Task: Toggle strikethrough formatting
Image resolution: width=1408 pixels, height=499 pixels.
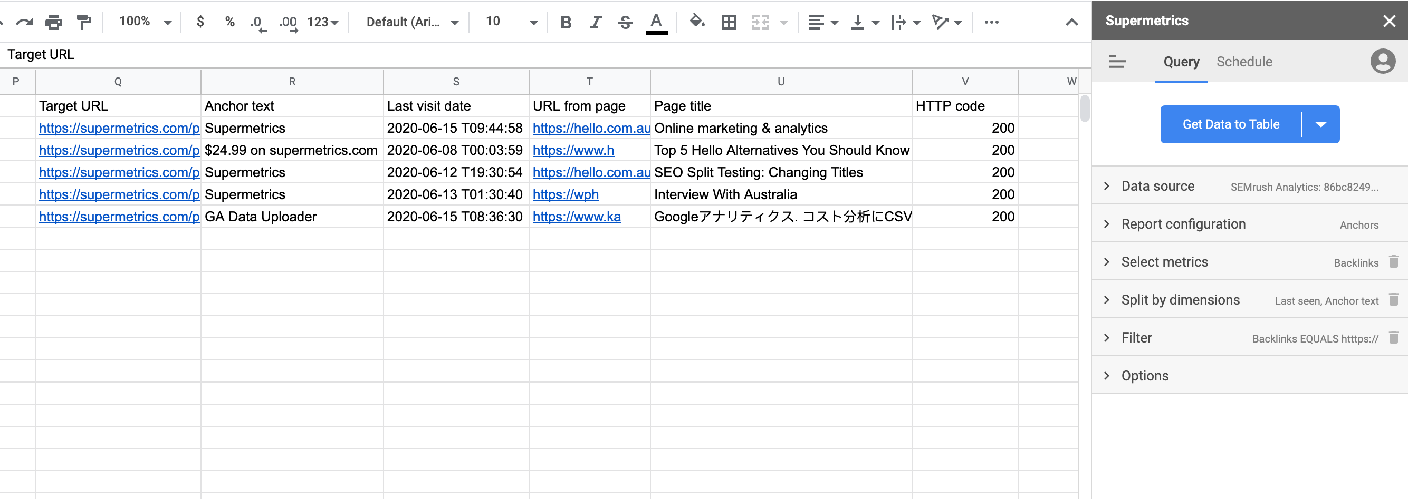Action: click(x=625, y=22)
